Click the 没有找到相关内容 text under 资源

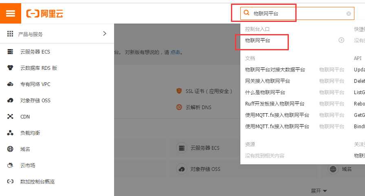[264, 156]
